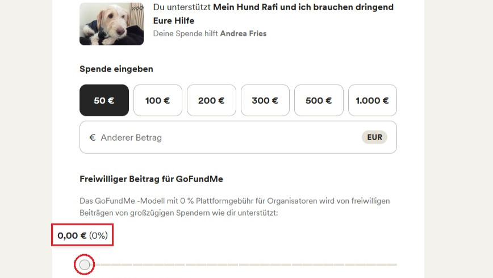Click the euro symbol inside the amount field
The image size is (493, 278).
[93, 138]
